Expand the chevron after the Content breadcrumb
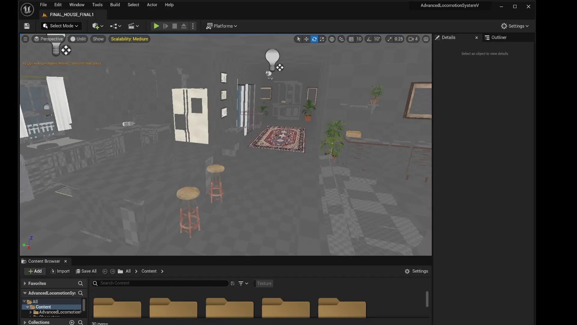This screenshot has width=577, height=325. pos(162,271)
